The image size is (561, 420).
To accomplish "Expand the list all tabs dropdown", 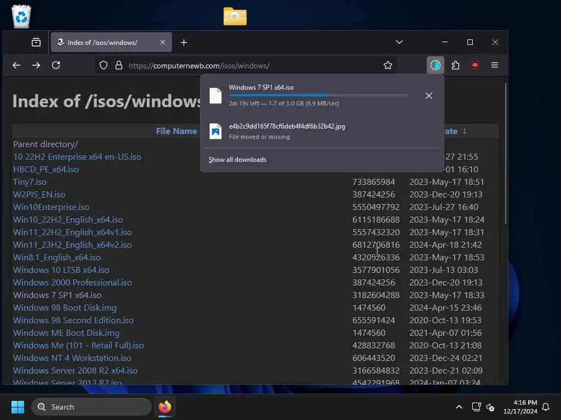I will [399, 42].
